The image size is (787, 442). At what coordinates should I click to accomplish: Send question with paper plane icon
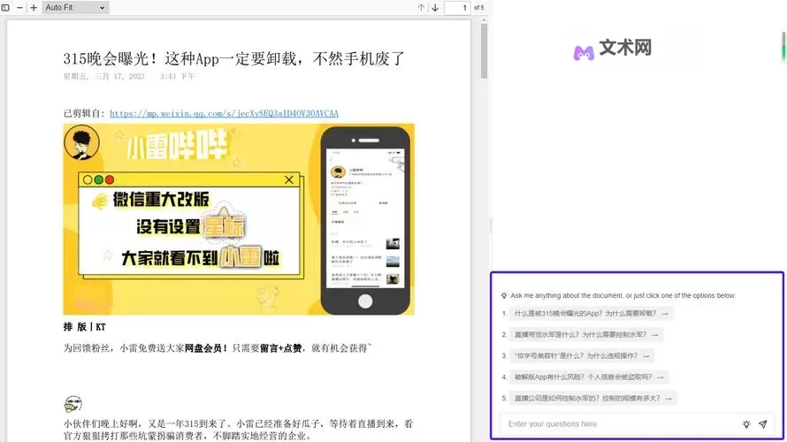(763, 424)
